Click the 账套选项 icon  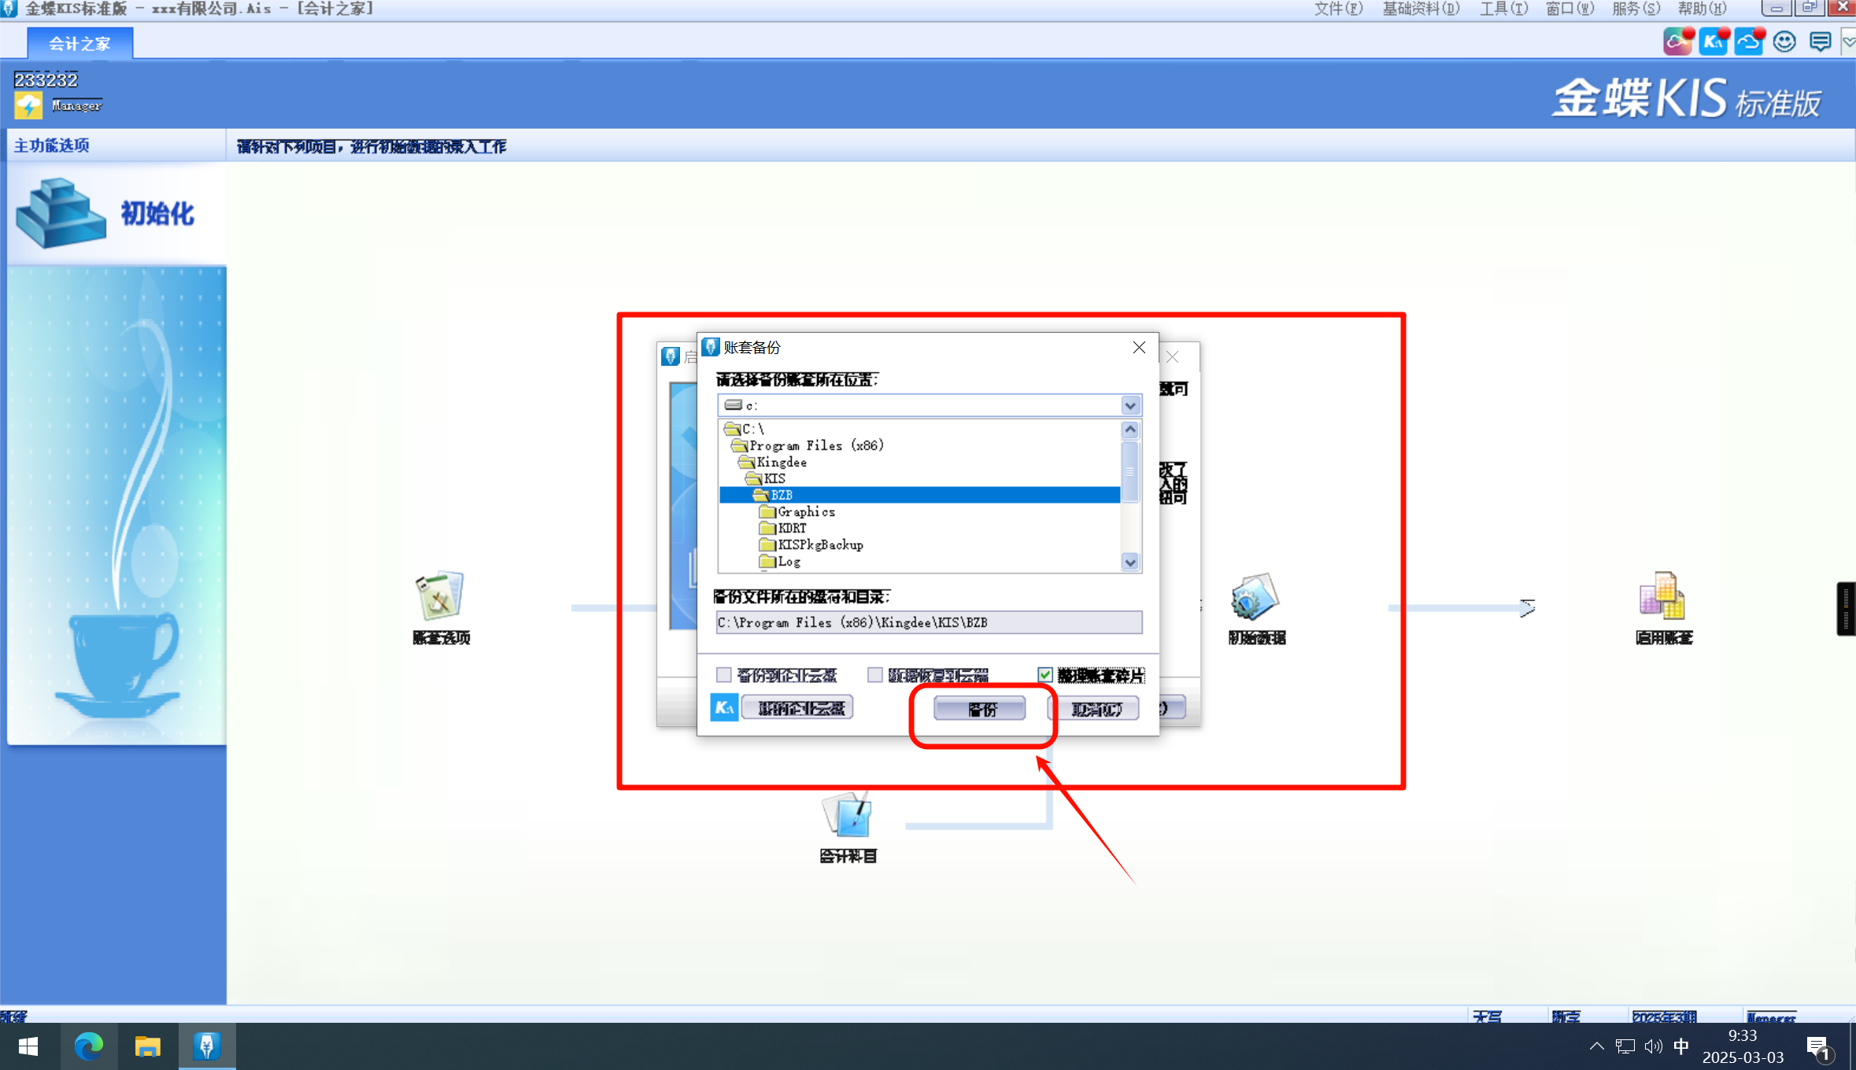pyautogui.click(x=440, y=596)
